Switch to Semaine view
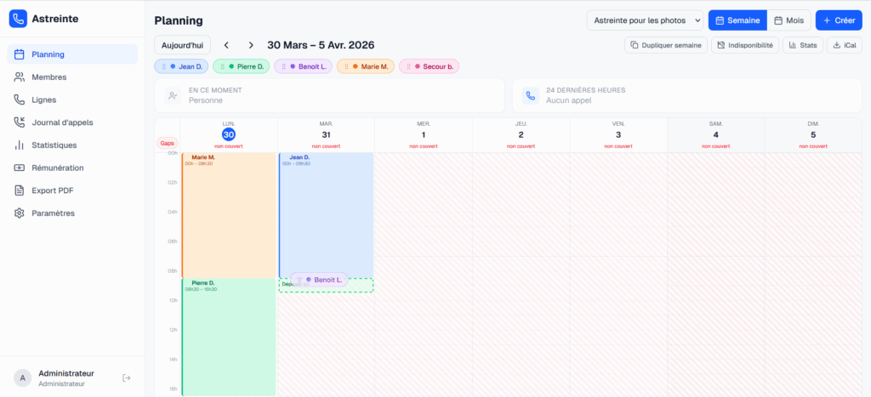The width and height of the screenshot is (871, 397). [x=737, y=20]
